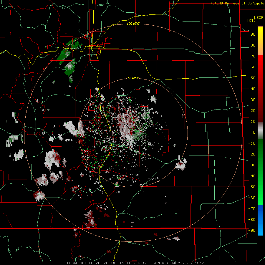This screenshot has width=265, height=265.
Task: Click the NEXR label above the scale
Action: click(x=259, y=18)
